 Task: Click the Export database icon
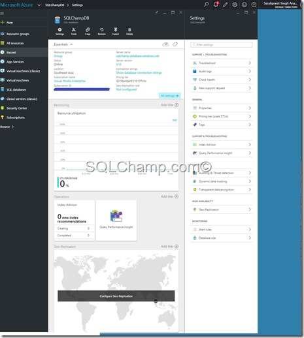(x=116, y=31)
